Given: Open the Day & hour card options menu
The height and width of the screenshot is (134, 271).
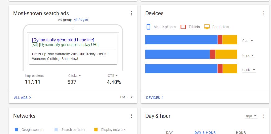Looking at the screenshot, I should point(264,116).
